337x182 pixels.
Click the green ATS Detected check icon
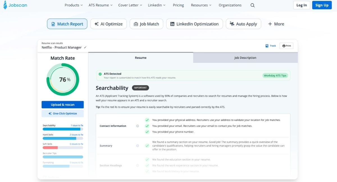[100, 74]
